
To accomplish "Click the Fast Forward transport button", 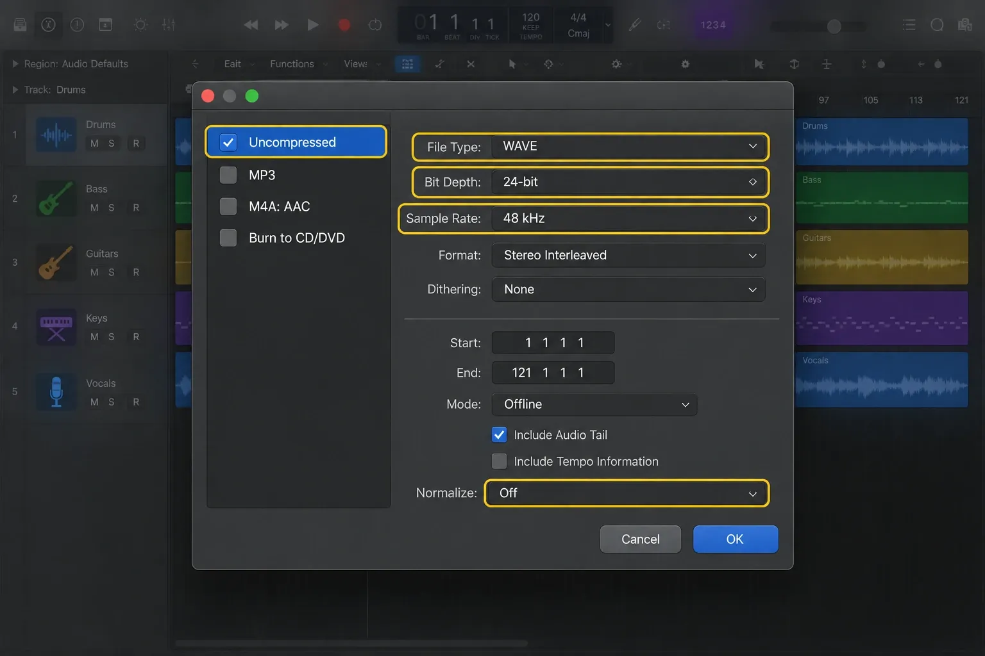I will (x=282, y=25).
